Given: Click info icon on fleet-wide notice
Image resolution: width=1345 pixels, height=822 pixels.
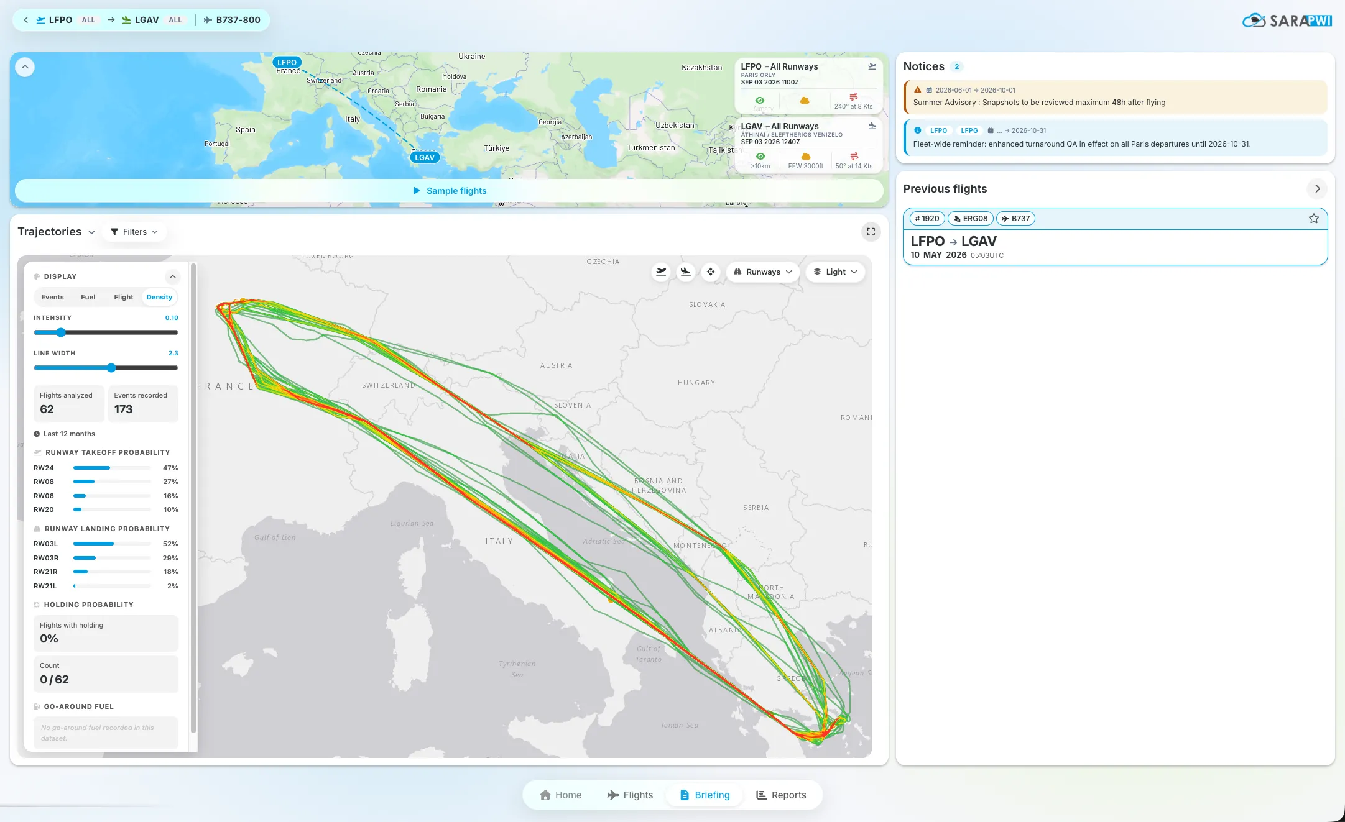Looking at the screenshot, I should tap(917, 130).
